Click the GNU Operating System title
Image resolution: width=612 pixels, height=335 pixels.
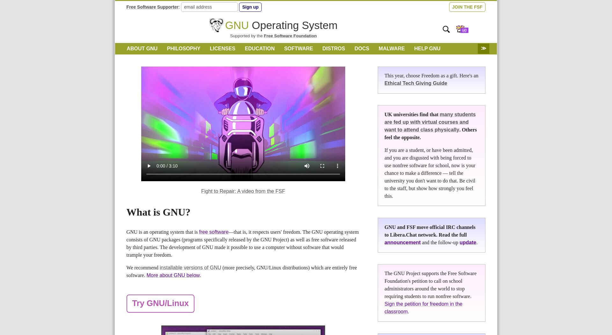281,25
